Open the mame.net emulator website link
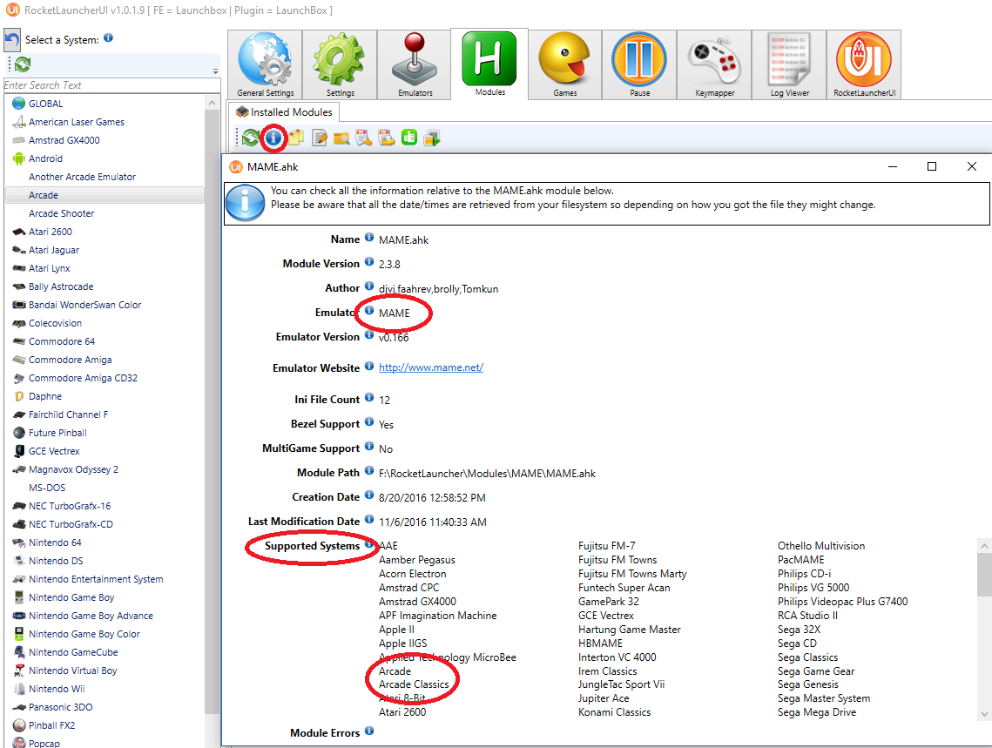Screen dimensions: 992x748 coord(431,367)
